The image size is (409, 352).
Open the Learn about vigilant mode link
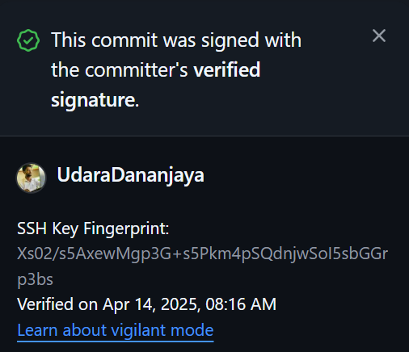[x=116, y=330]
